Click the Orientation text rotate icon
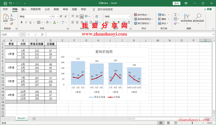Image resolution: width=216 pixels, height=125 pixels. coord(86,16)
